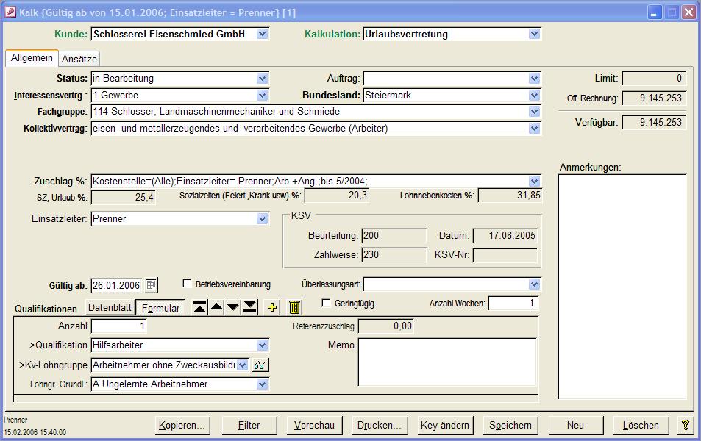Open the Einsatzleiter dropdown

[263, 218]
